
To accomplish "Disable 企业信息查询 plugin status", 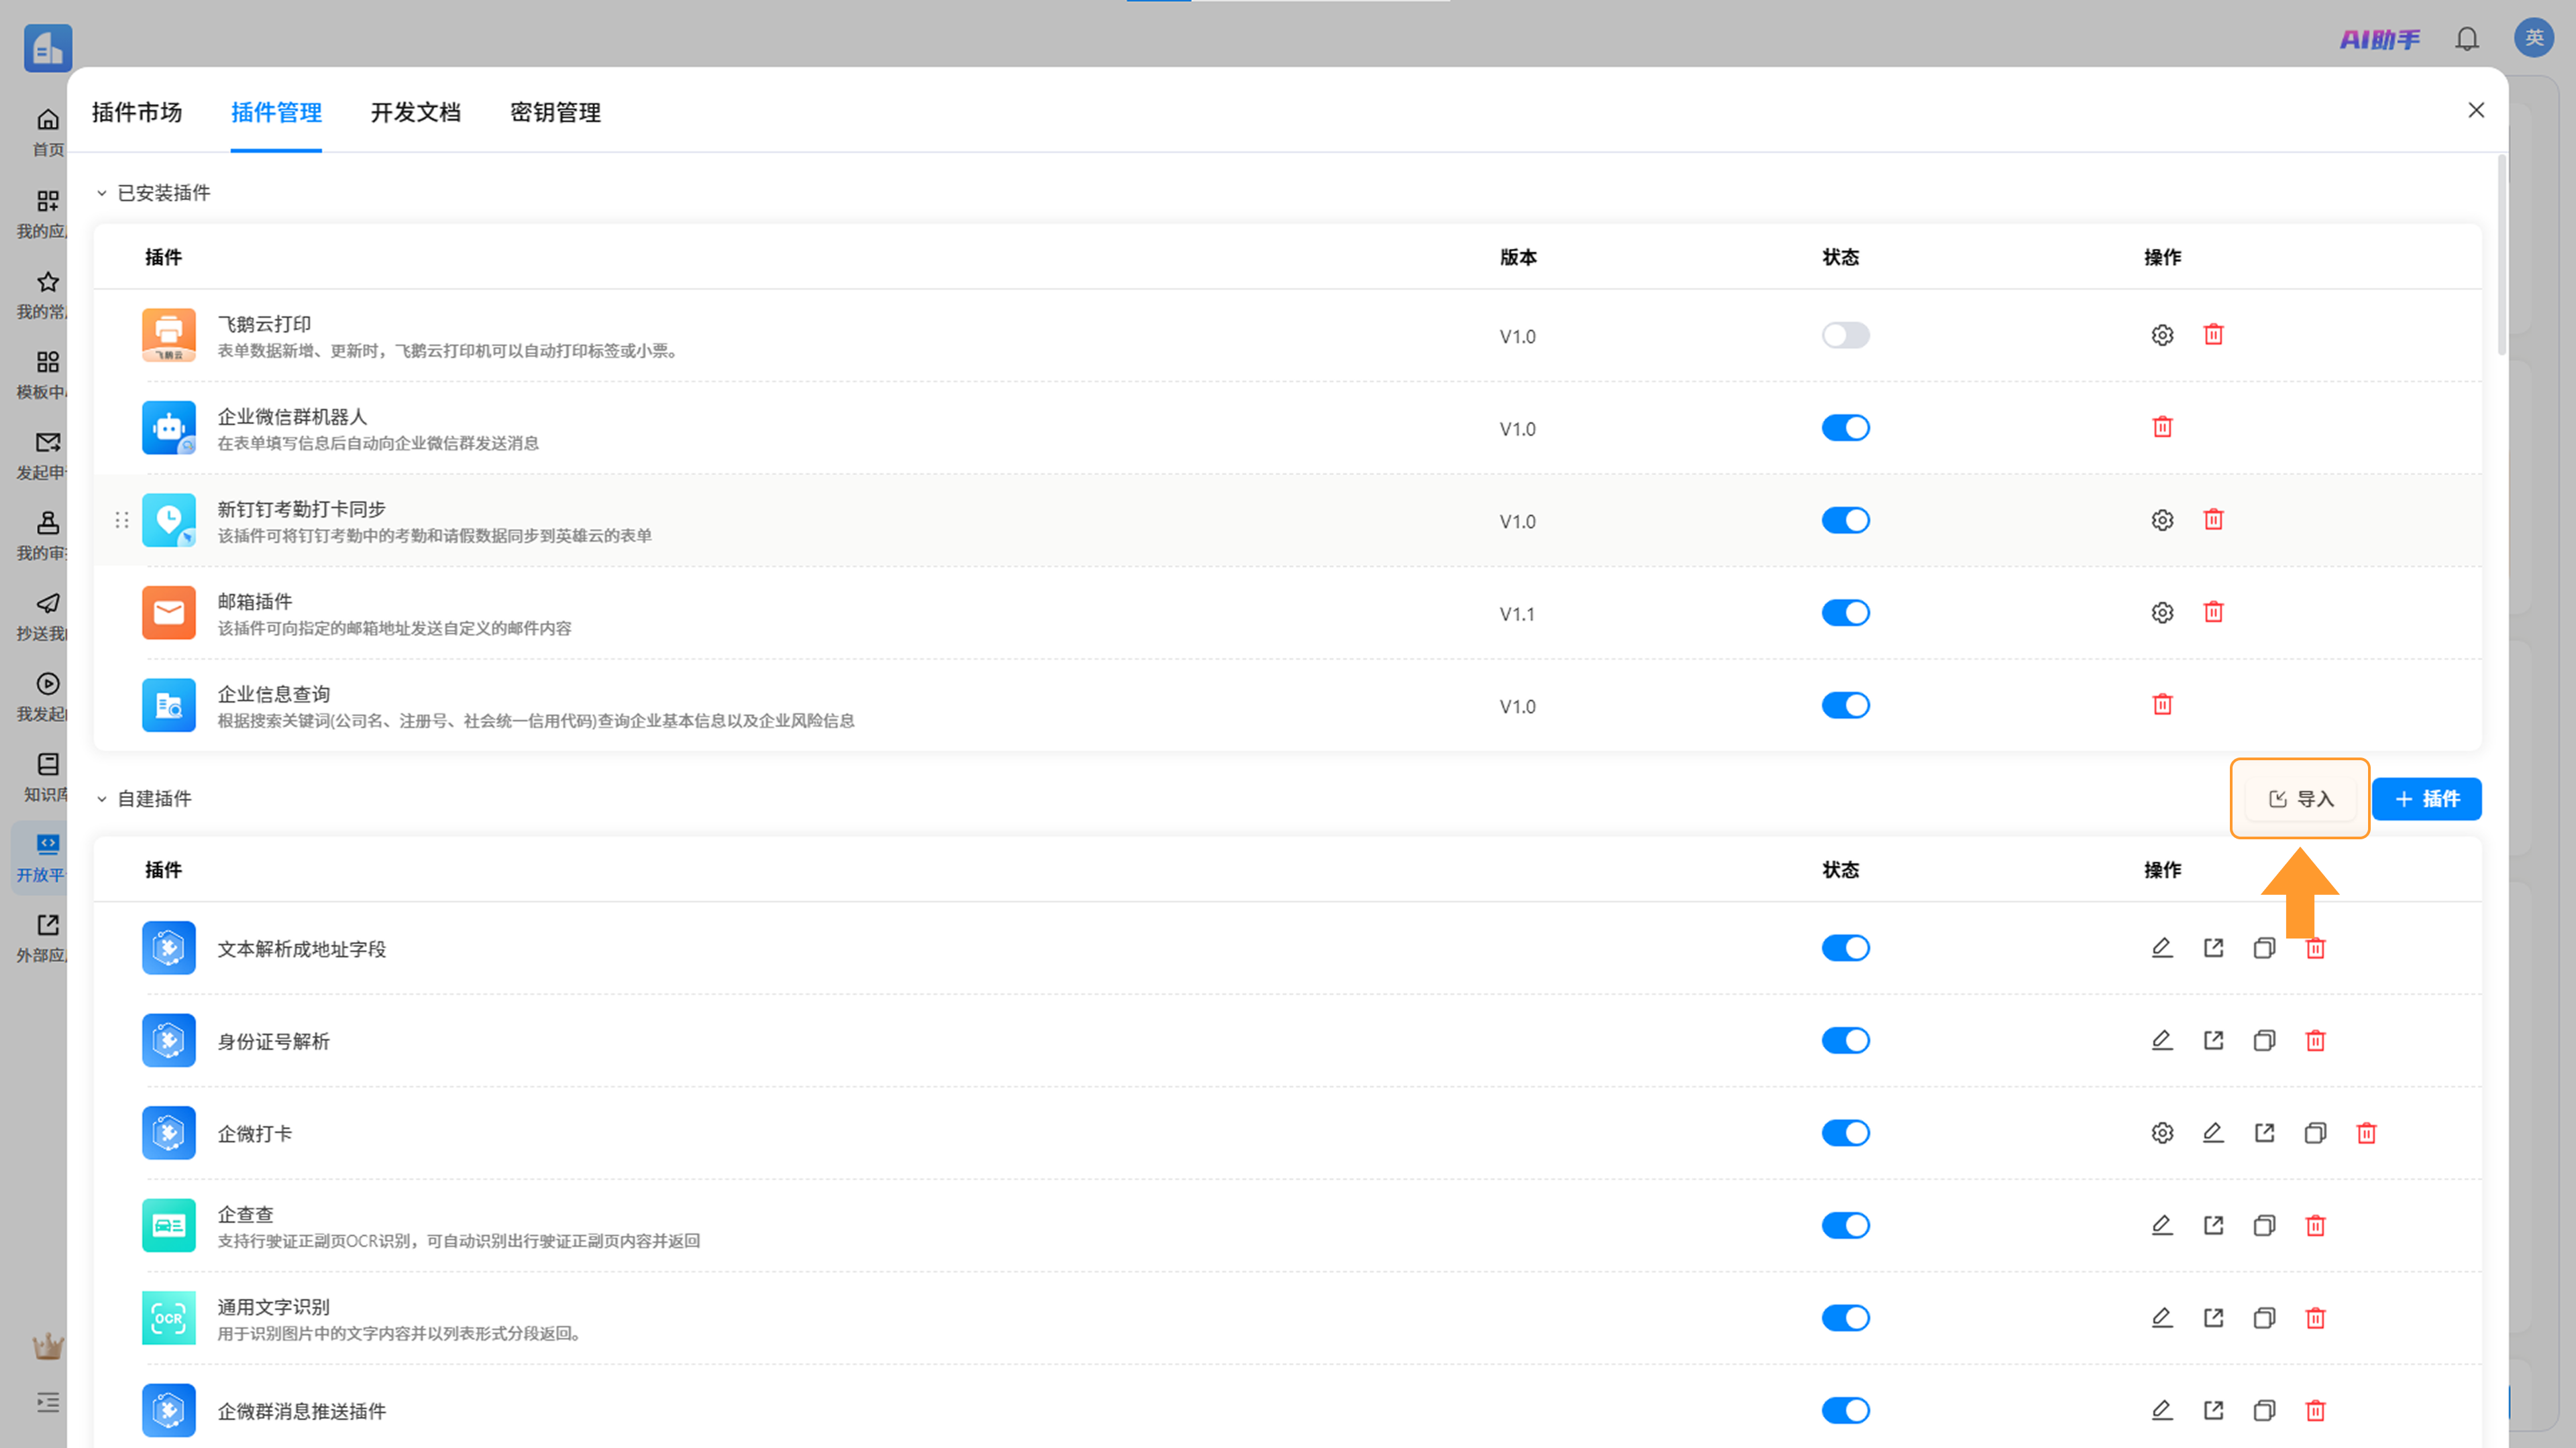I will coord(1845,705).
